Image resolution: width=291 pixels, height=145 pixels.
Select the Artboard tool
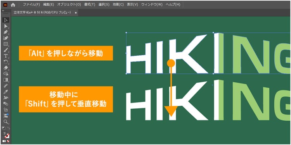coord(6,109)
